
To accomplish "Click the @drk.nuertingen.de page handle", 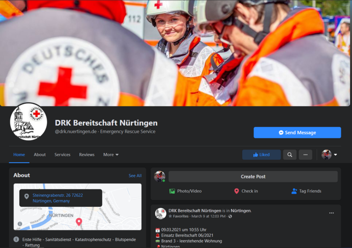I will 76,131.
